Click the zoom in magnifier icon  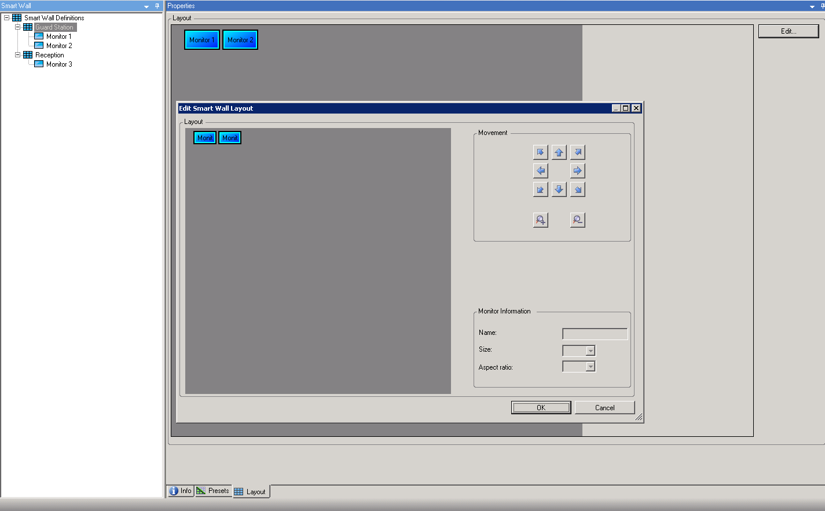tap(540, 220)
